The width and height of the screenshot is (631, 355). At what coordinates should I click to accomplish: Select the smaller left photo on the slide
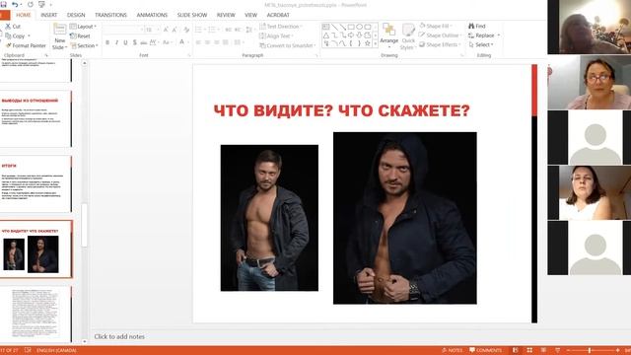click(269, 218)
